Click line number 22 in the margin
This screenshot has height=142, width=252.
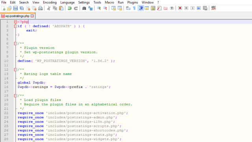[6, 113]
